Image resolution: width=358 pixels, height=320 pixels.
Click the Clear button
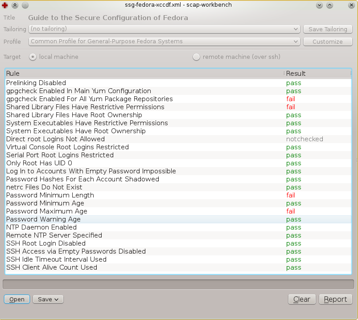(302, 299)
